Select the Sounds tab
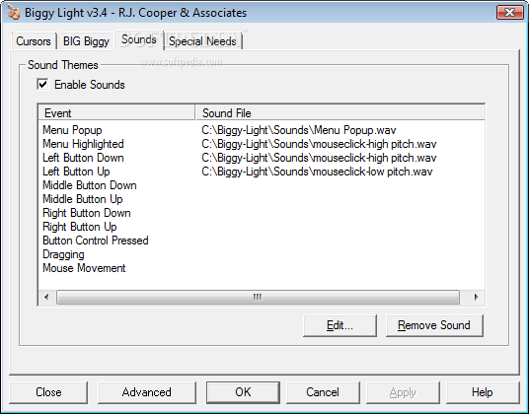529x414 pixels. 139,39
